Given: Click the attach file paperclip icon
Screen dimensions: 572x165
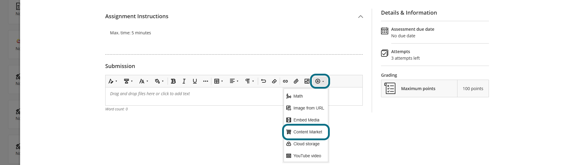Looking at the screenshot, I should pos(296,81).
